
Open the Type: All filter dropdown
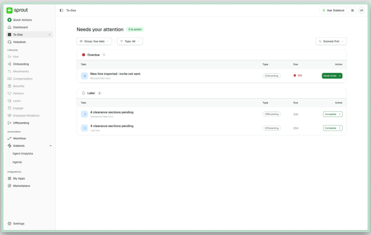(x=130, y=41)
